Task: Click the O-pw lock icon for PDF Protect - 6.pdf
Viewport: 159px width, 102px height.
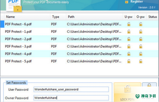Action: tap(141, 24)
